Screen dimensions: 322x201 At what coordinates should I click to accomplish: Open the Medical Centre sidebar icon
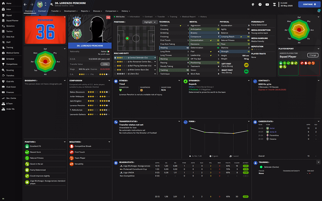click(3, 53)
